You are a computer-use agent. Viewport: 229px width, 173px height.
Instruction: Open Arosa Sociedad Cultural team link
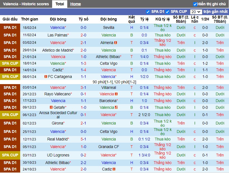[x=58, y=115]
